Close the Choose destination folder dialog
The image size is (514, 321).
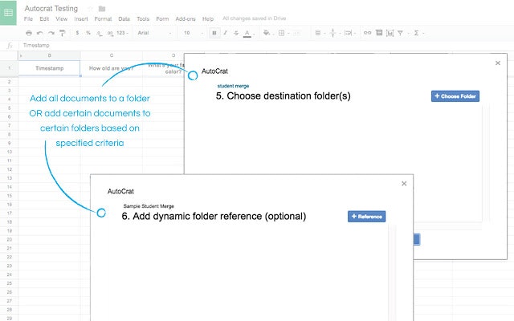[498, 63]
